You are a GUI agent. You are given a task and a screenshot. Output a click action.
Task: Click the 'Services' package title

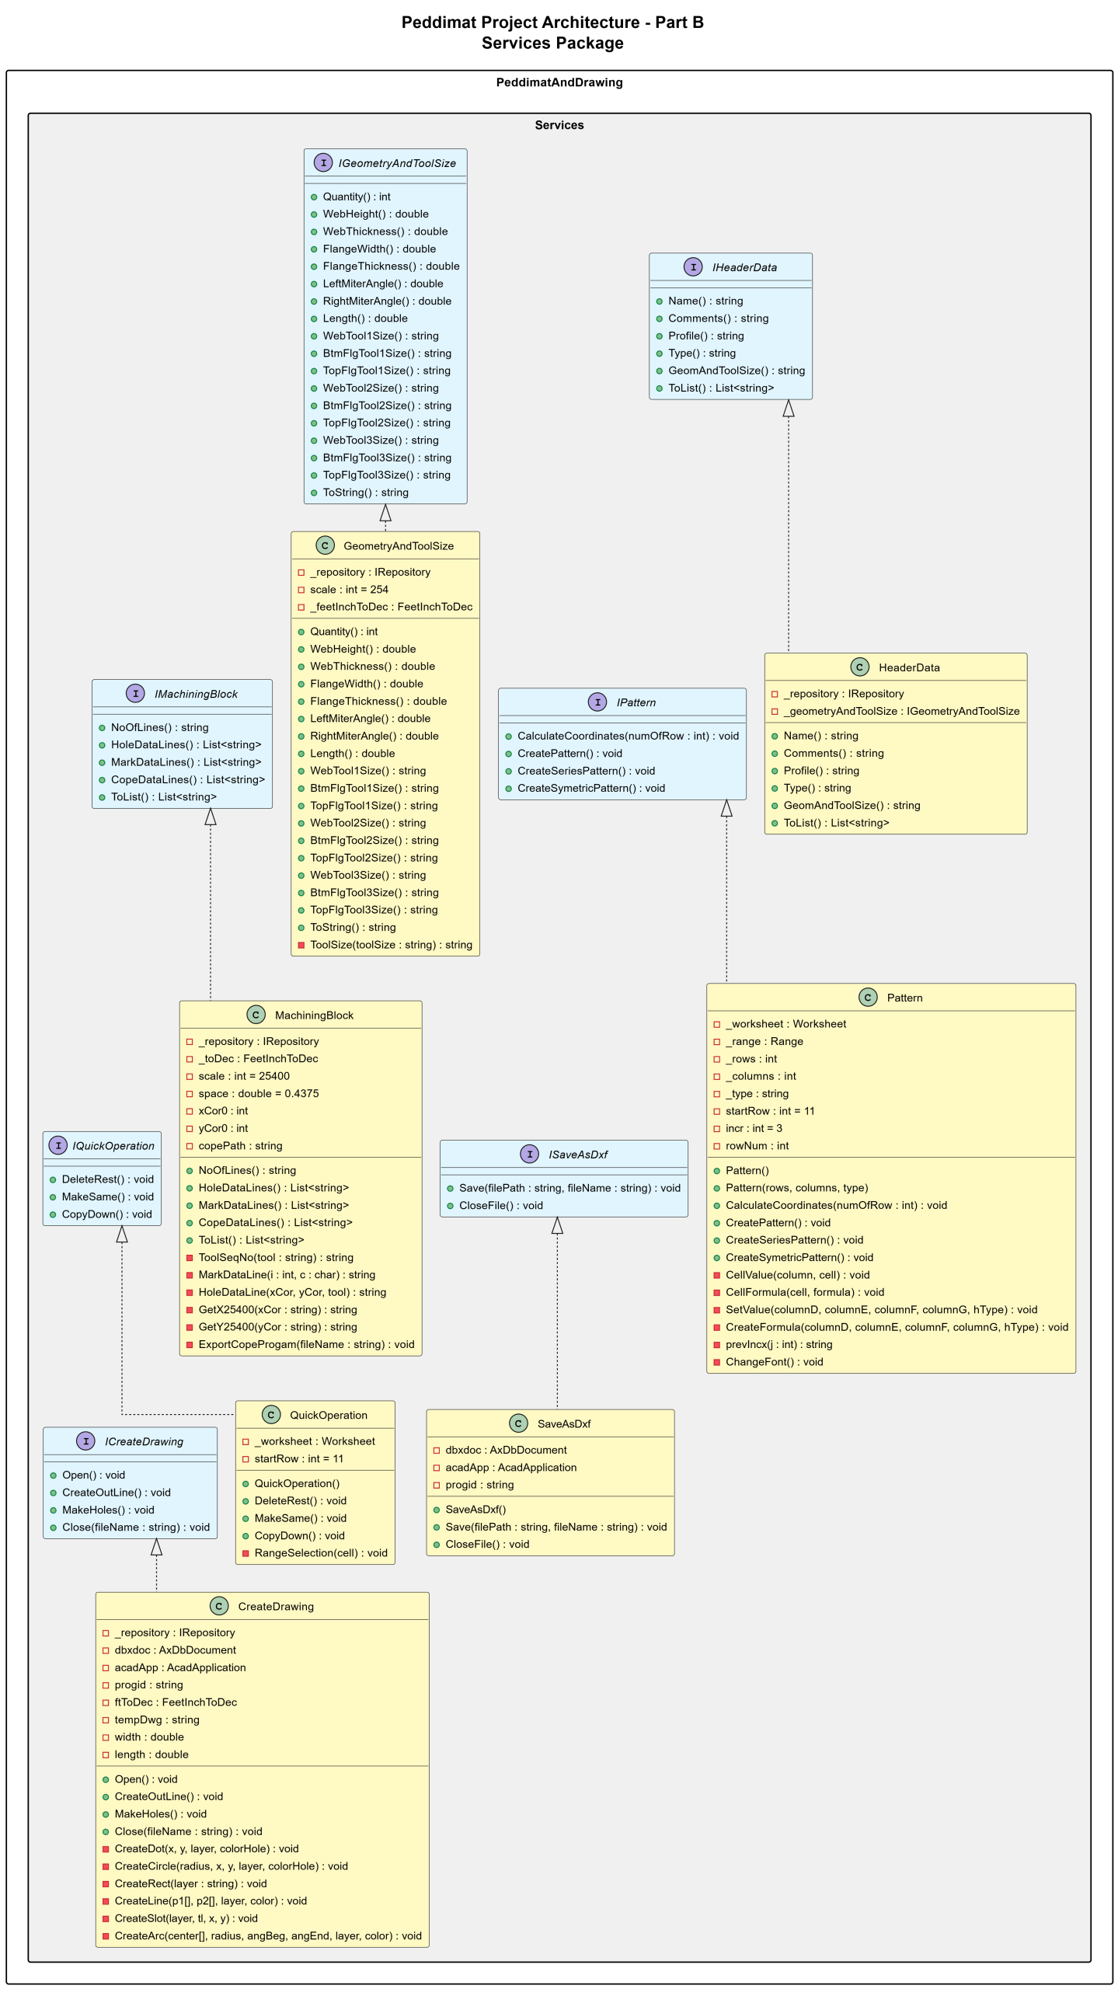click(x=559, y=125)
